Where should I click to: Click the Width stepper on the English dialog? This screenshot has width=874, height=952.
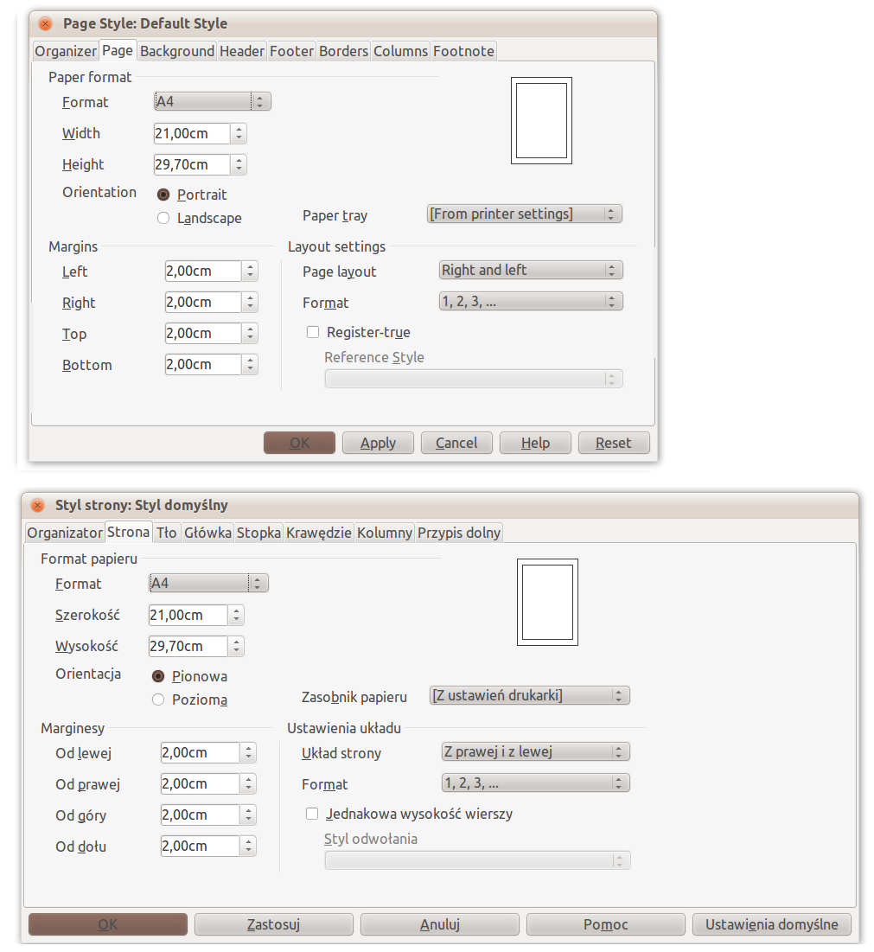pyautogui.click(x=239, y=133)
